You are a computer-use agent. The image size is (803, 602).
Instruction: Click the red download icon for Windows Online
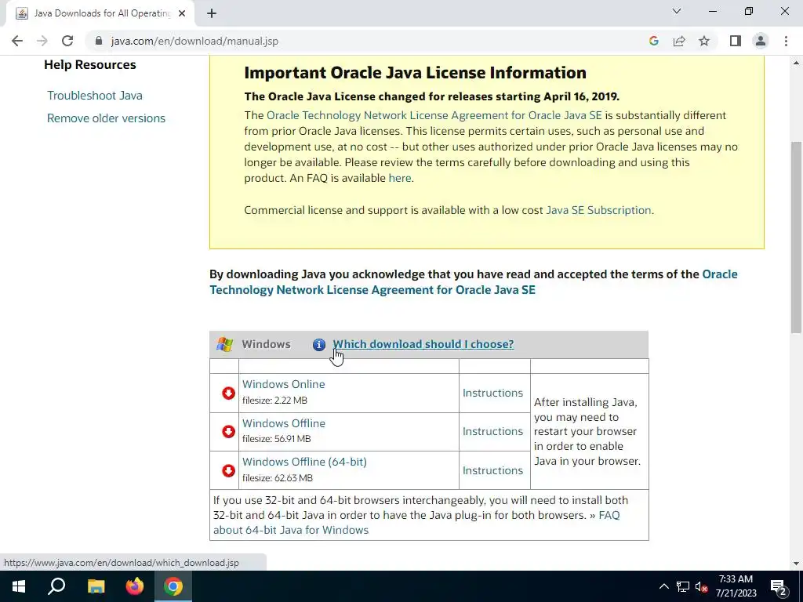[228, 393]
